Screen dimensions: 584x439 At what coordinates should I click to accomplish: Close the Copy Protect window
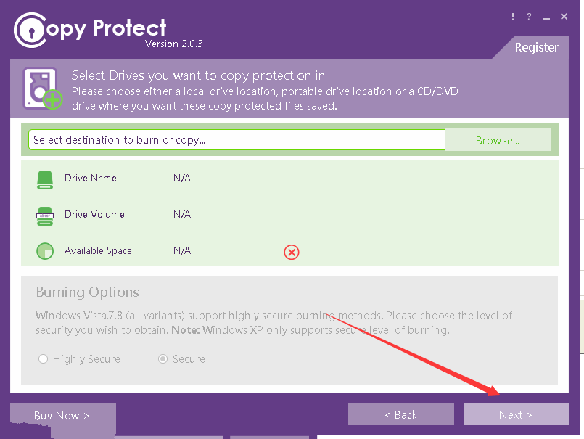tap(564, 17)
